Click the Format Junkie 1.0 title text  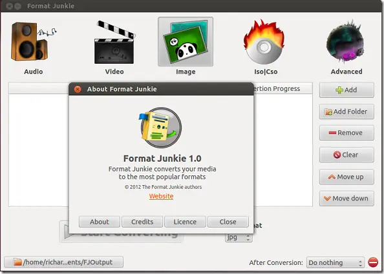click(x=162, y=159)
